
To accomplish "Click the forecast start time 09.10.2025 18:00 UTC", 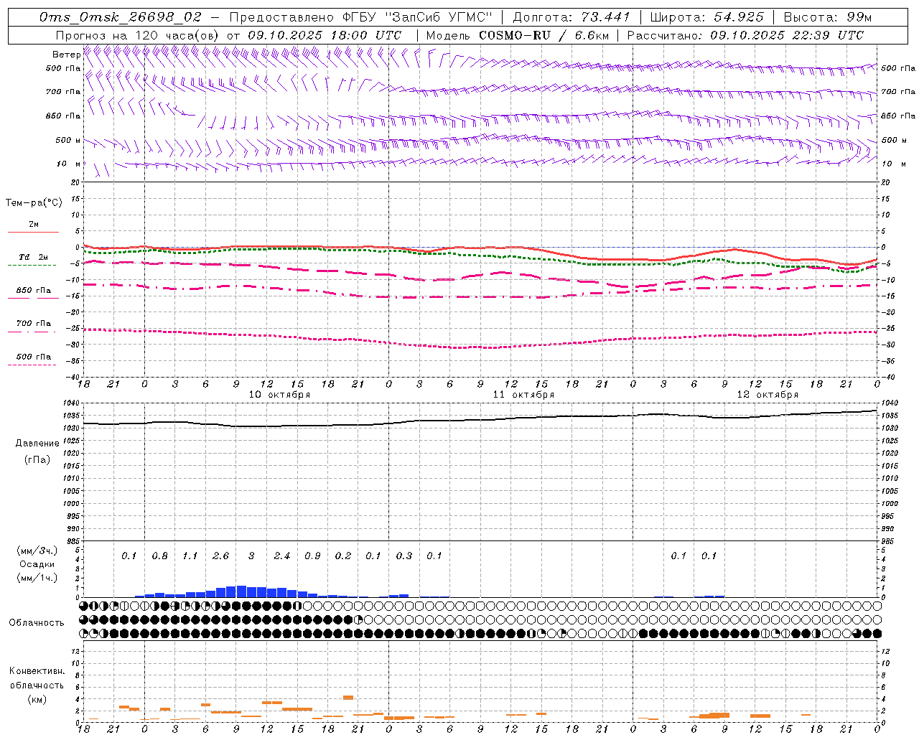I will tap(325, 35).
